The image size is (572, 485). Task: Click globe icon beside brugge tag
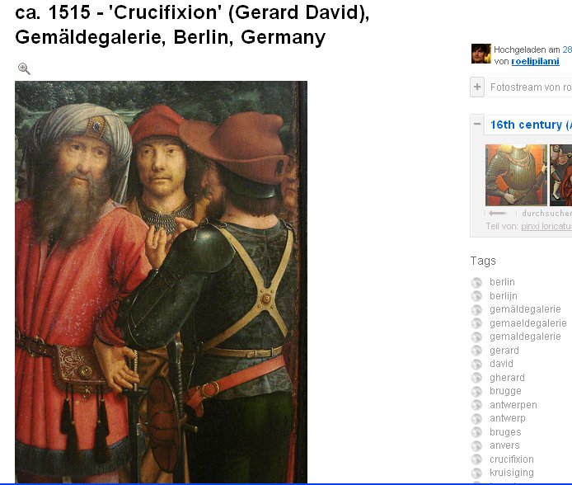pos(476,392)
